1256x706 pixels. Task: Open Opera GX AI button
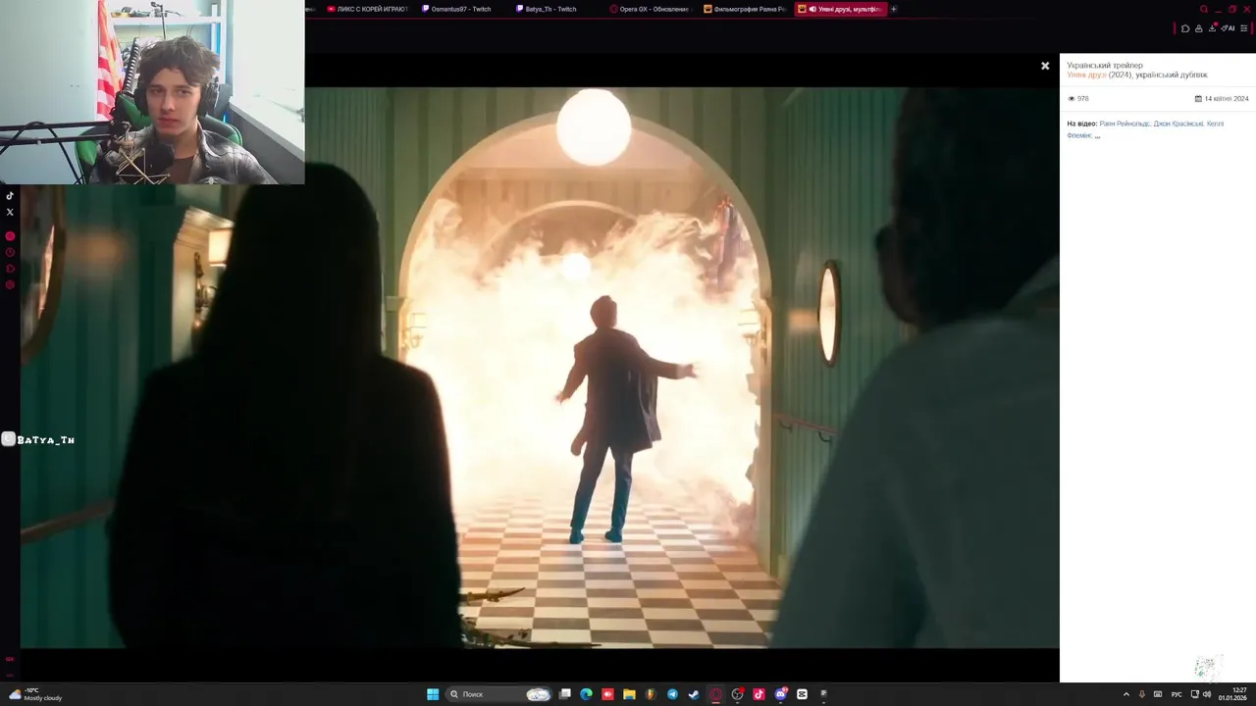[x=1228, y=28]
